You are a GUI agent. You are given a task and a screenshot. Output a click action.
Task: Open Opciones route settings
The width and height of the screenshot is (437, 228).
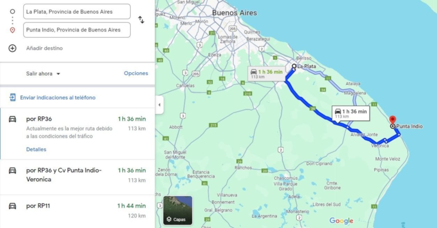pos(136,73)
